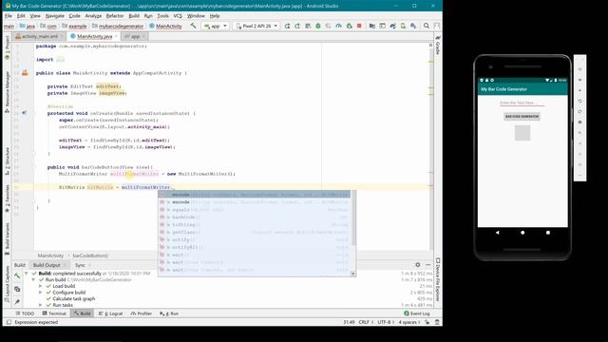Open the Device File Explorer side panel
Image resolution: width=608 pixels, height=342 pixels.
(x=438, y=279)
